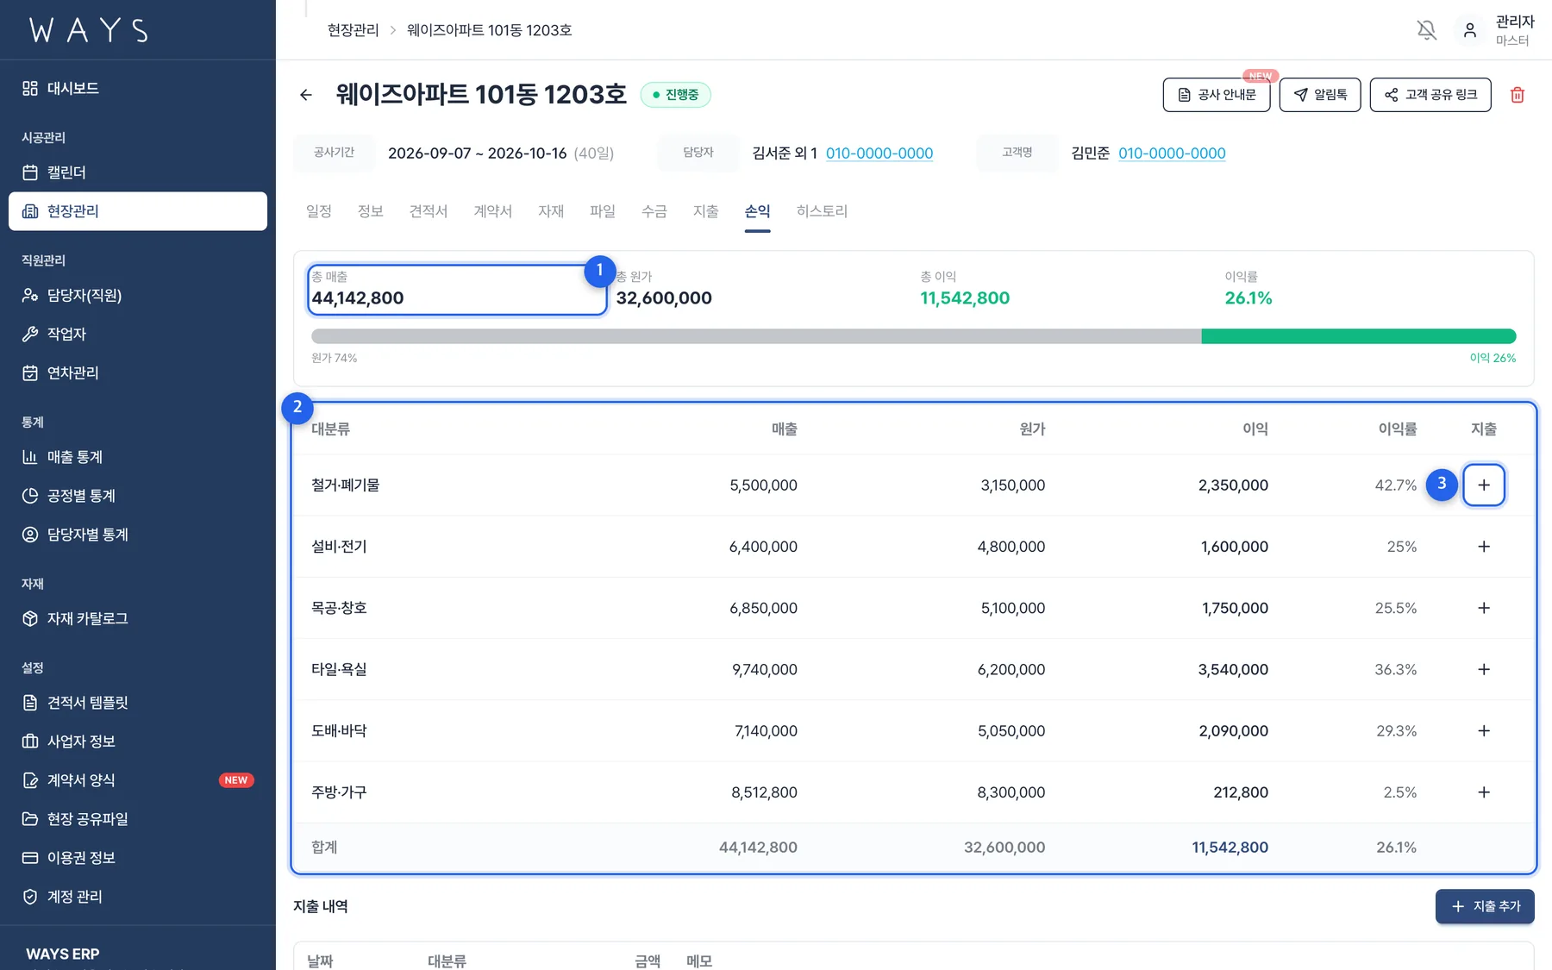Click the back arrow beside site title
This screenshot has height=970, width=1552.
click(x=306, y=95)
